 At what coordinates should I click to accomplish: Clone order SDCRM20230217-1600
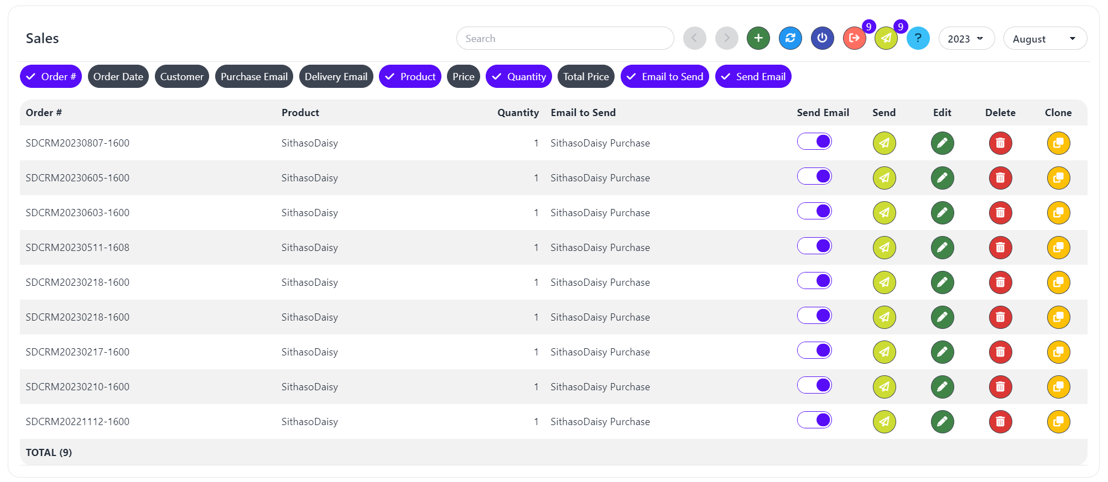click(1059, 352)
